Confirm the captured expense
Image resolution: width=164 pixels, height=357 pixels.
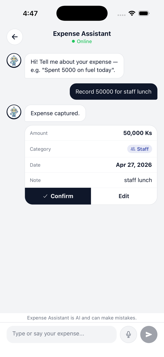(x=58, y=196)
